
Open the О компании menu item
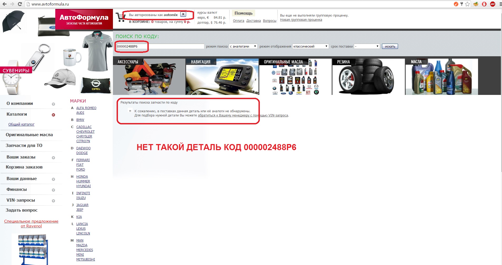(20, 103)
